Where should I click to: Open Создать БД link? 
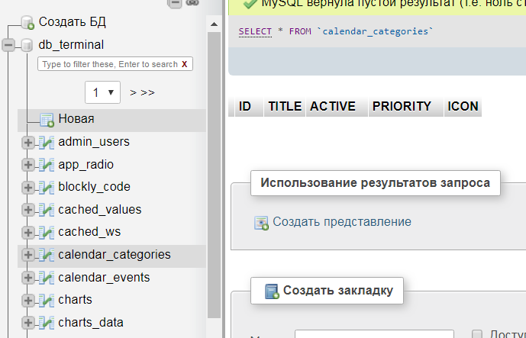tap(72, 22)
